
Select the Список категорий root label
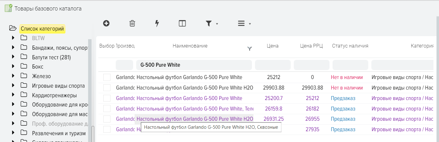click(x=42, y=29)
